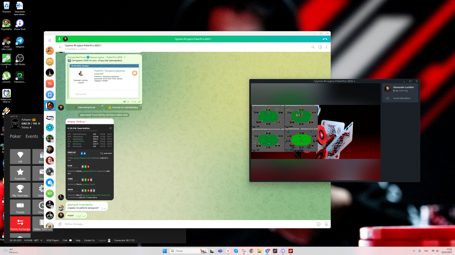This screenshot has width=455, height=255.
Task: Search within the Telegram chat
Action: click(313, 47)
